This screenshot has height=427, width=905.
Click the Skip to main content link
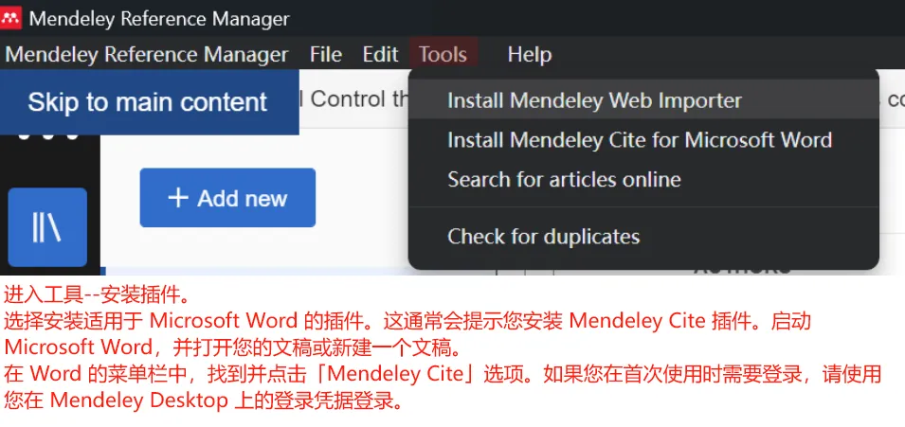[147, 102]
